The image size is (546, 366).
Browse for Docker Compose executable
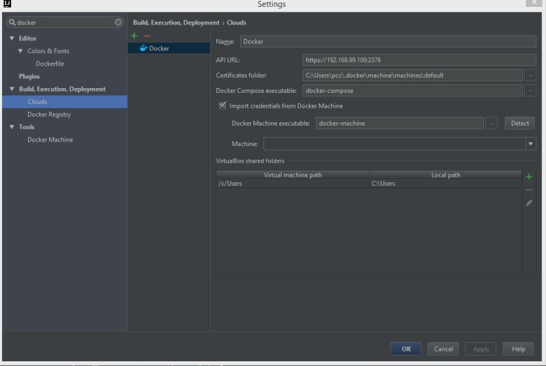click(530, 91)
